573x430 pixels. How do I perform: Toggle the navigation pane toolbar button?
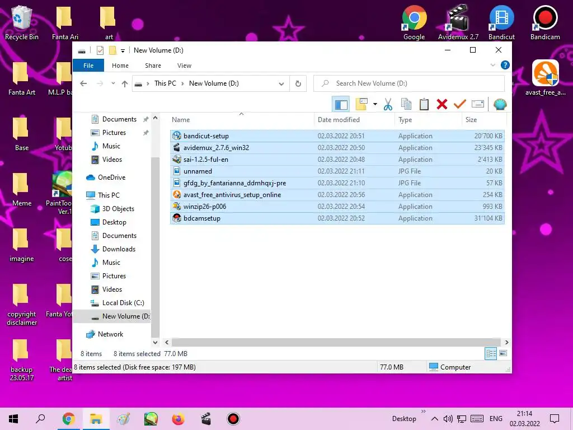tap(341, 105)
